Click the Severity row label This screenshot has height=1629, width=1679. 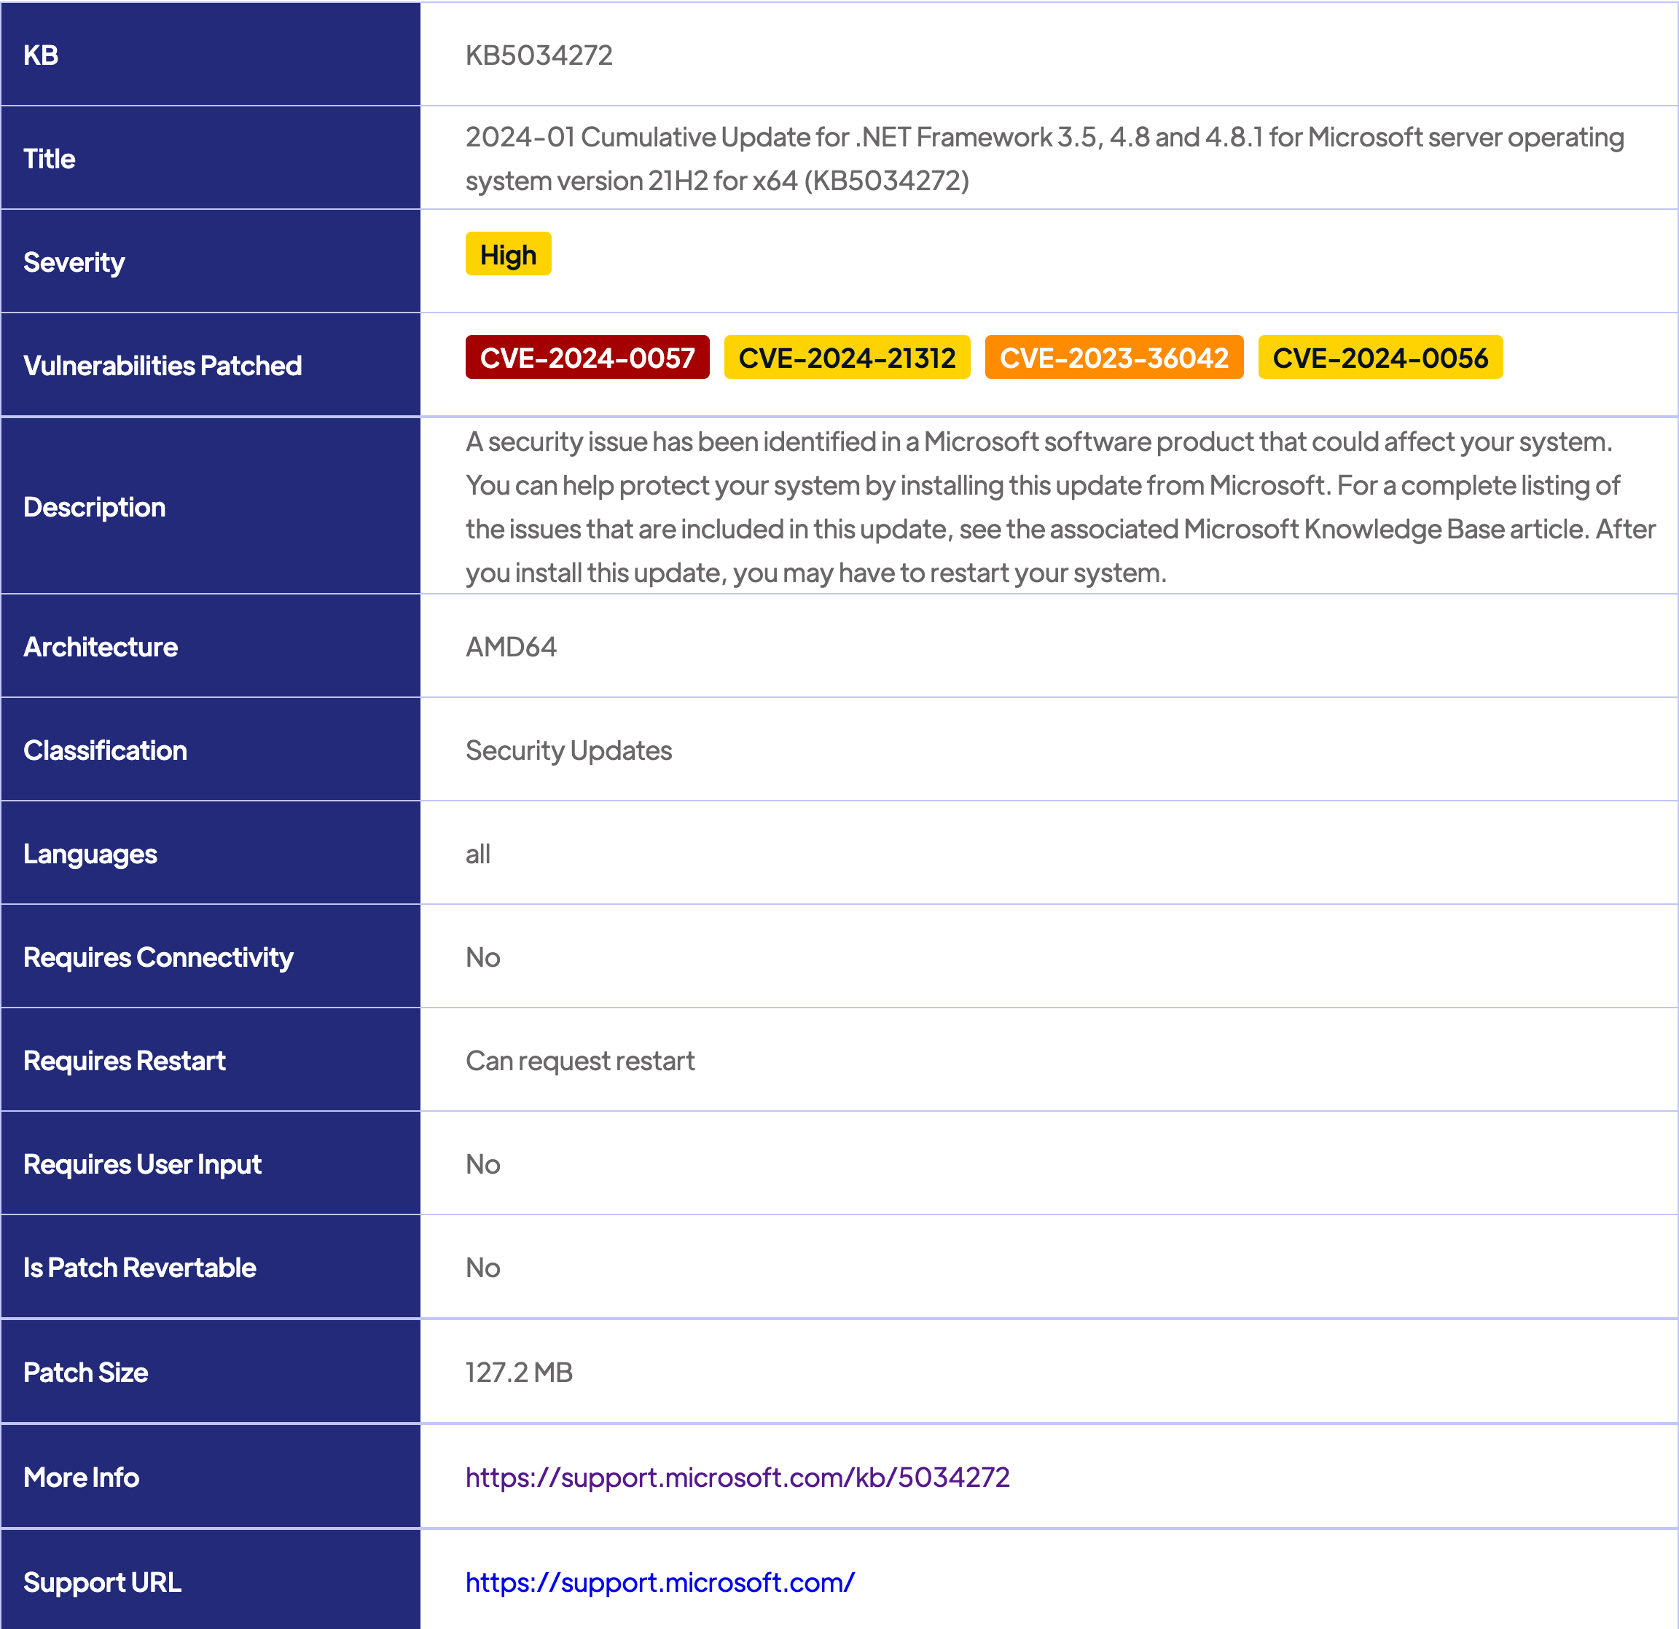click(74, 262)
